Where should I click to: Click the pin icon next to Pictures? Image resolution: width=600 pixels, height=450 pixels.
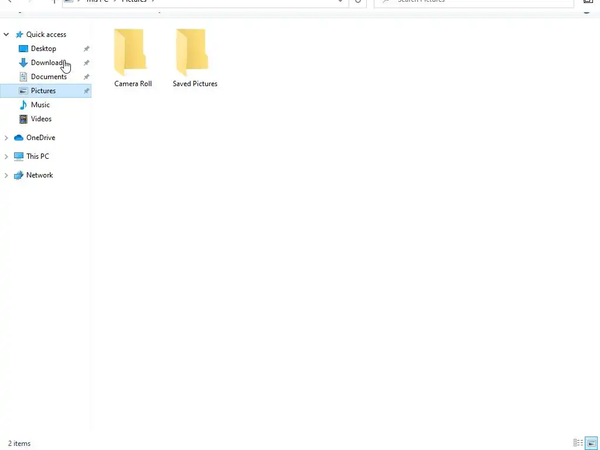pos(87,91)
